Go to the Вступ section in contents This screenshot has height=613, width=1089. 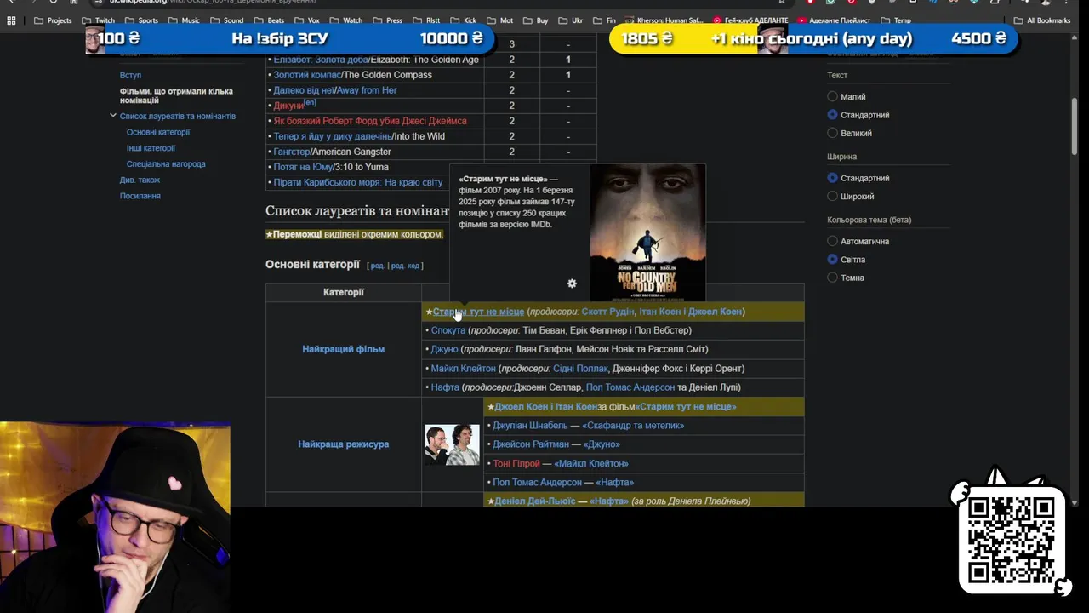point(130,76)
